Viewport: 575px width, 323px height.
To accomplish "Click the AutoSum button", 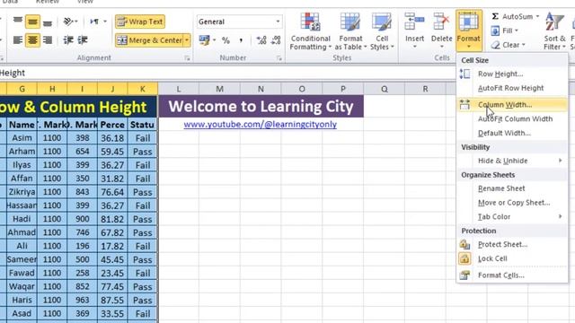I will tap(512, 16).
